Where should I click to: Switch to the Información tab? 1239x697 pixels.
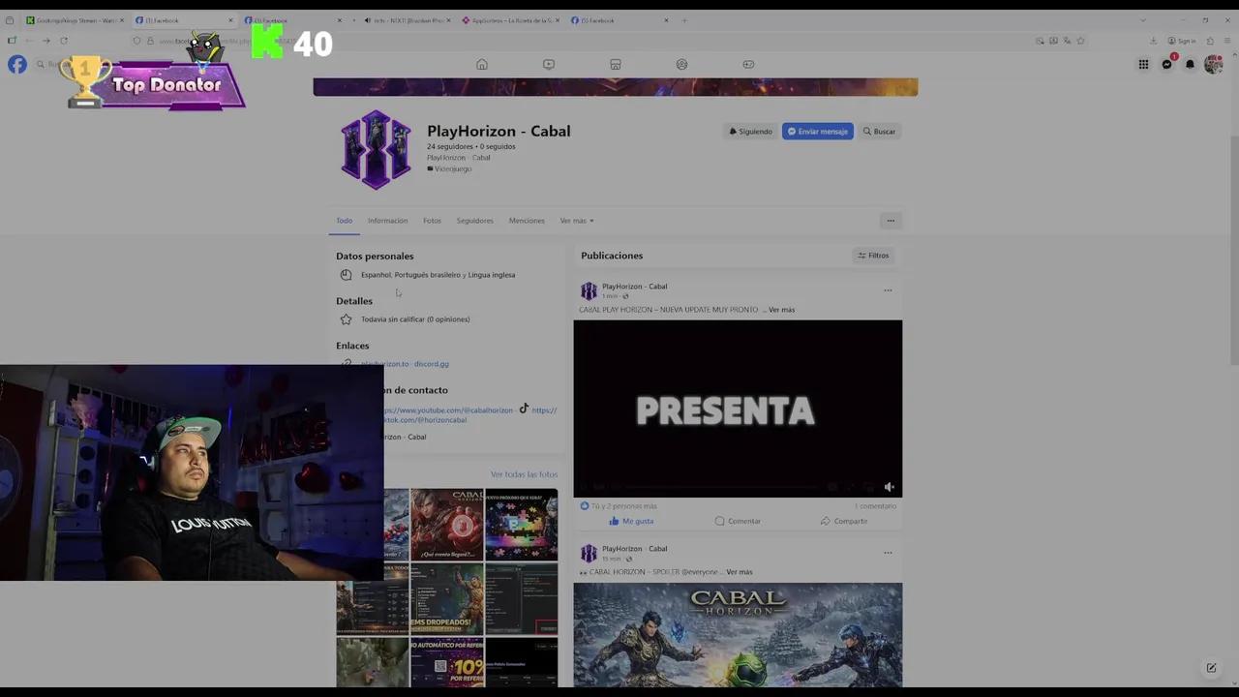point(387,220)
